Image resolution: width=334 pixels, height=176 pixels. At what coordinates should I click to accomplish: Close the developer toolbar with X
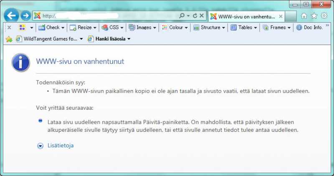click(x=9, y=28)
